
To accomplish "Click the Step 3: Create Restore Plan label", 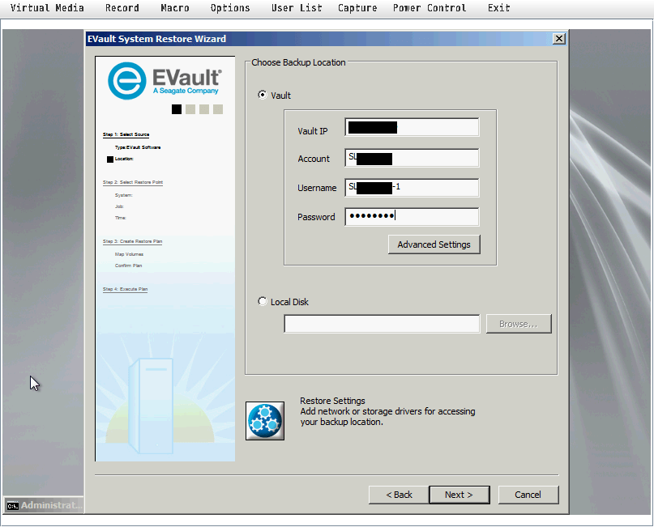I will pos(133,241).
